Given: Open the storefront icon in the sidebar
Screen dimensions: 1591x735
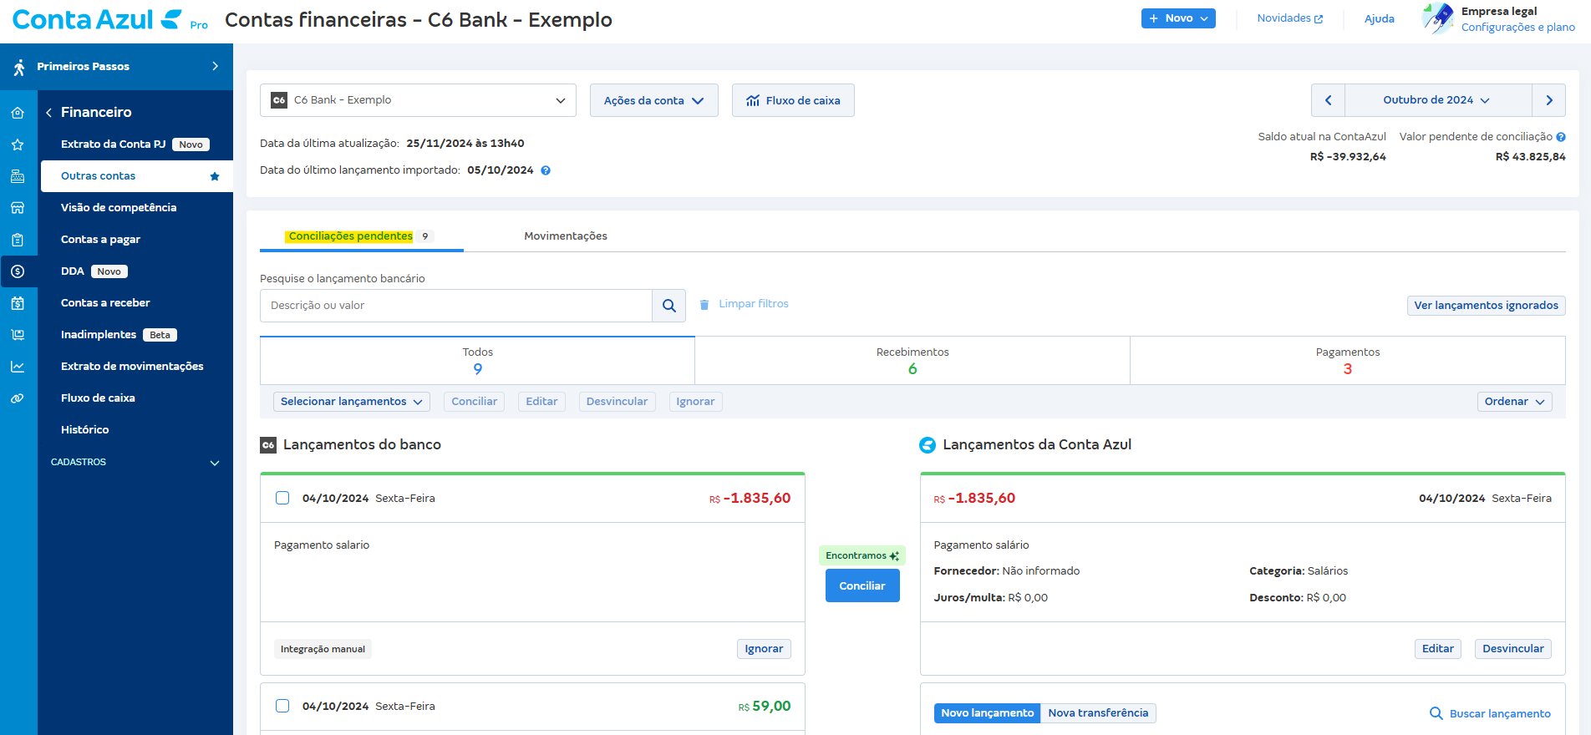Looking at the screenshot, I should 18,208.
